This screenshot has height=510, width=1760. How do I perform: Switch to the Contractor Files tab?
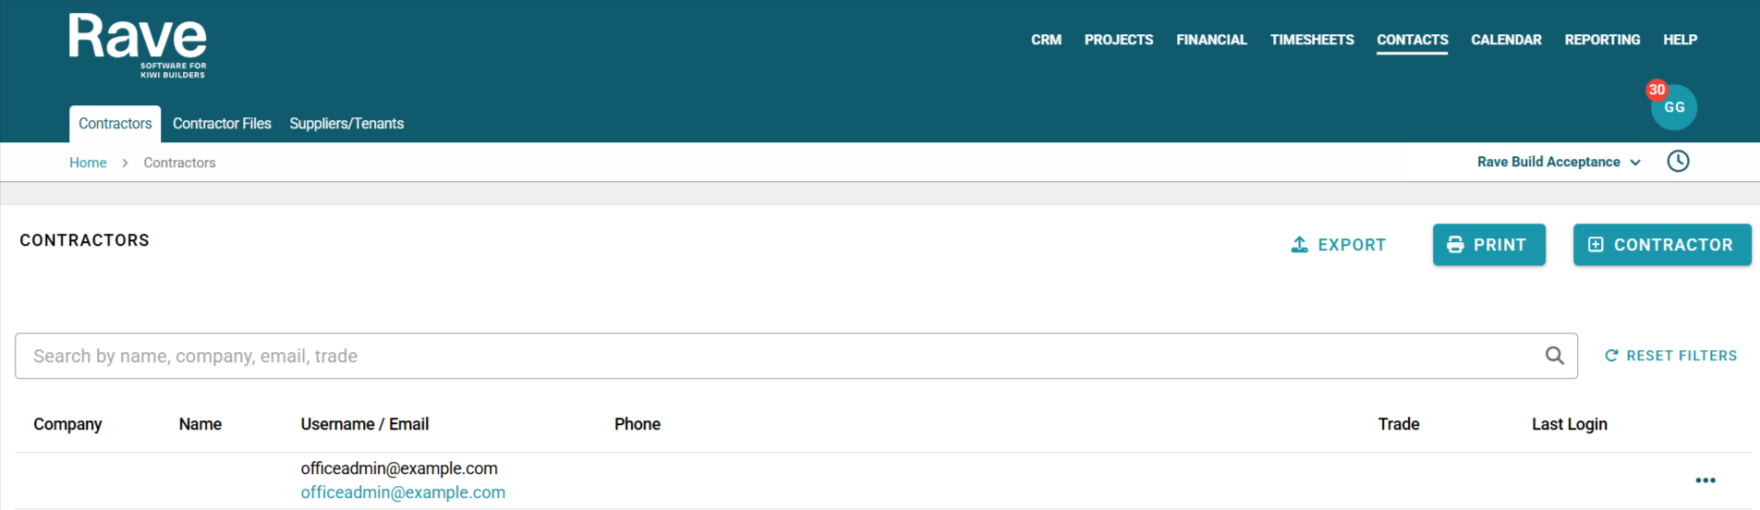tap(222, 124)
